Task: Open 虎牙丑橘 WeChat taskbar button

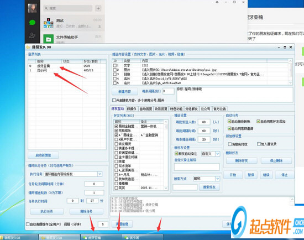Action: coord(101,237)
